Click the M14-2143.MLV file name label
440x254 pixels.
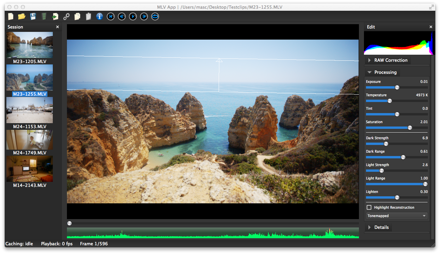[x=30, y=185]
